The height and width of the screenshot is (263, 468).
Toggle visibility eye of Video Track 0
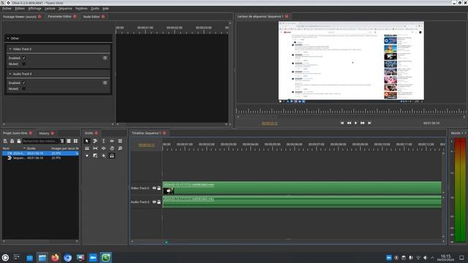point(154,188)
